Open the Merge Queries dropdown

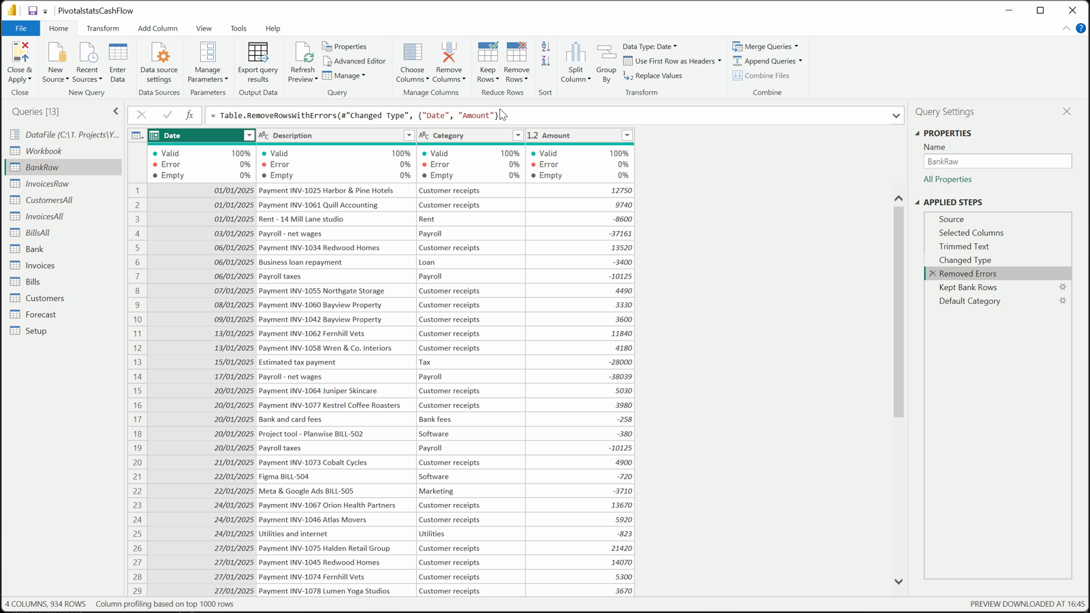796,46
